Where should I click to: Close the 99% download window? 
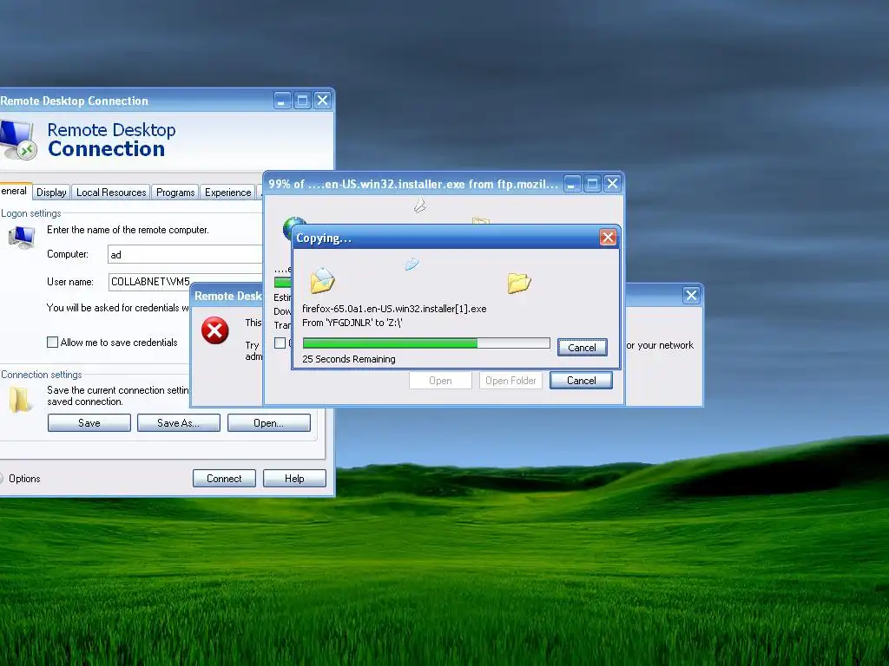click(612, 184)
